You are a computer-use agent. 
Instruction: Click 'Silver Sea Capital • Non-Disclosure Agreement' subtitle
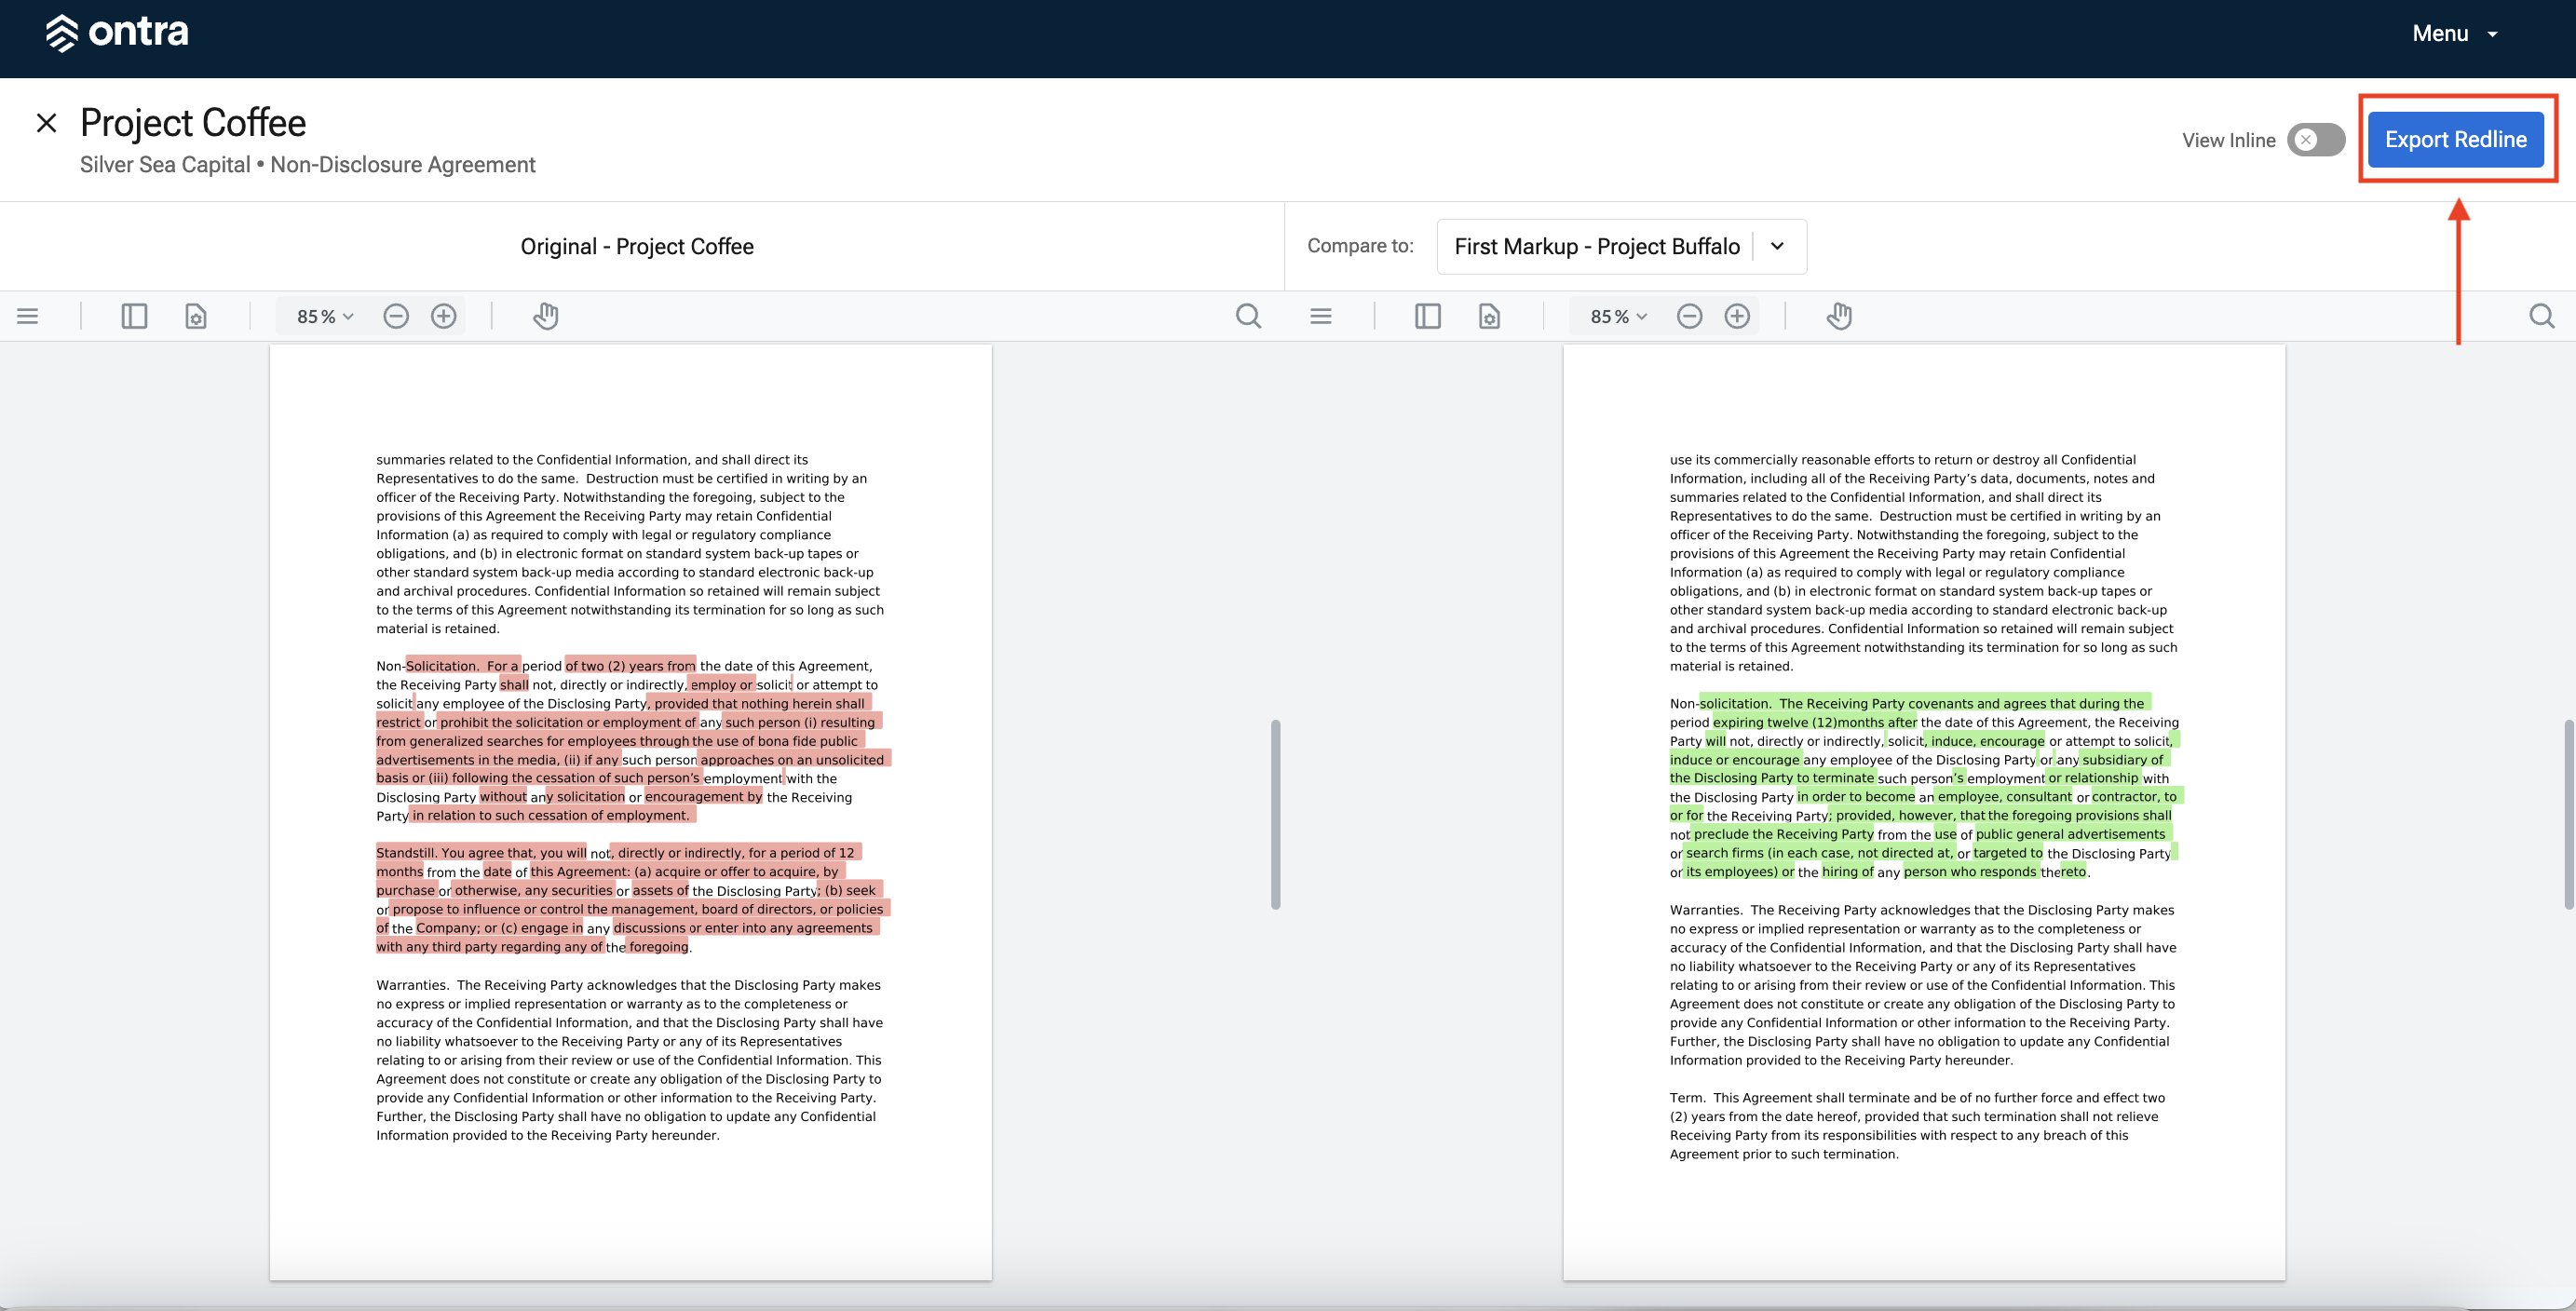[308, 165]
